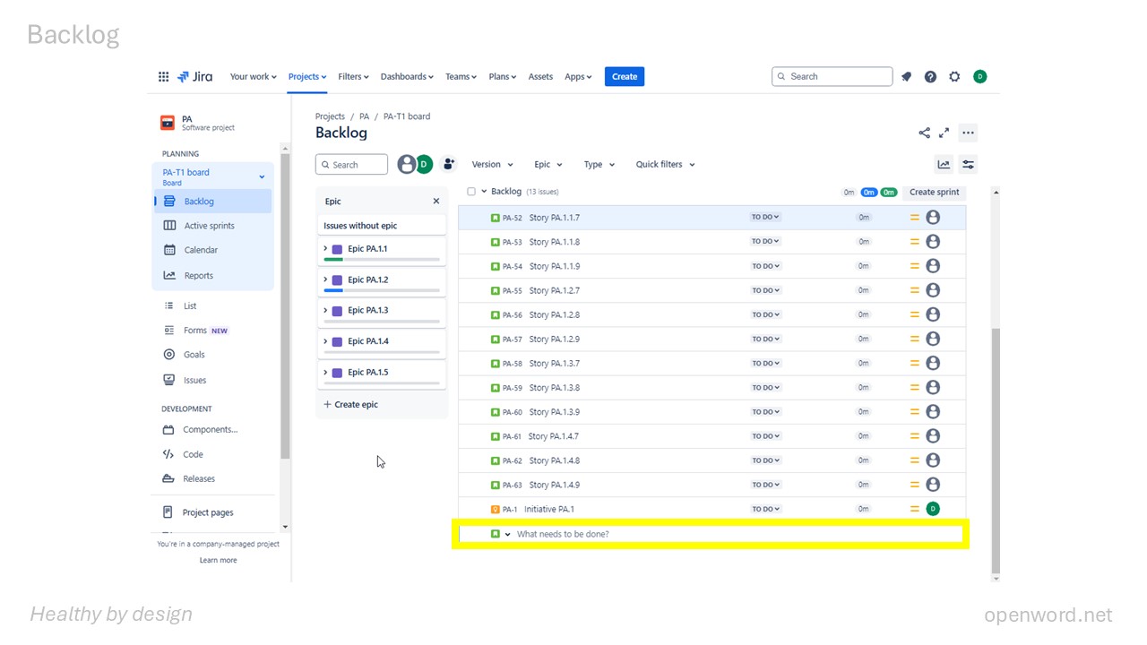Open the notifications bell icon
Image resolution: width=1147 pixels, height=645 pixels.
[x=906, y=77]
